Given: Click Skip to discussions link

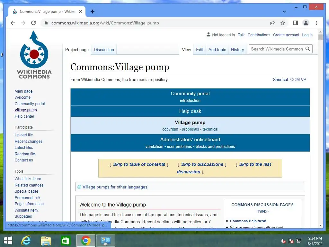Looking at the screenshot, I should click(x=202, y=164).
